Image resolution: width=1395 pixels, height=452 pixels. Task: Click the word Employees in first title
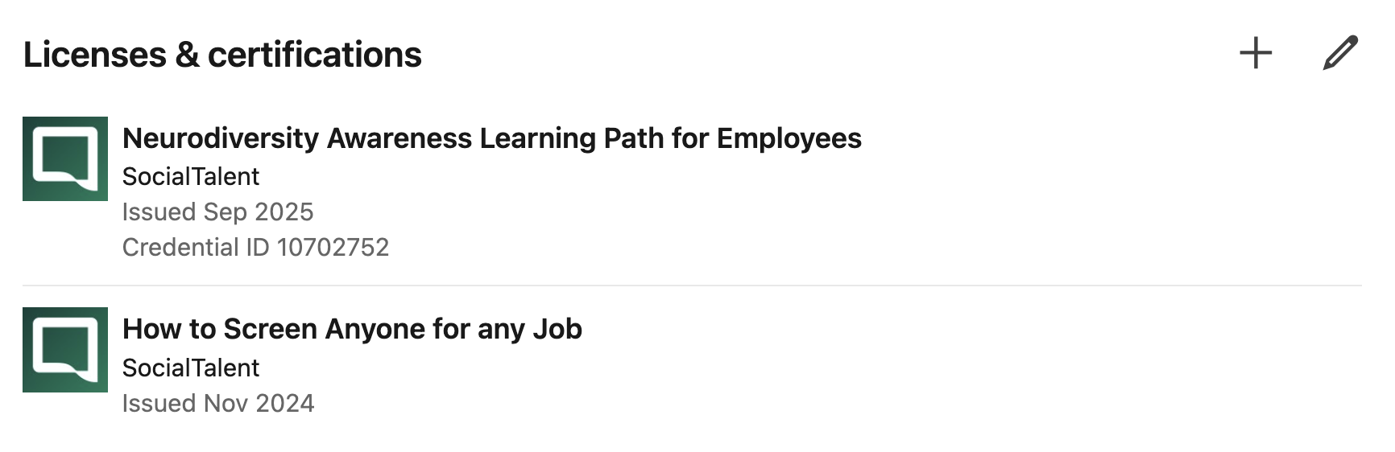(789, 138)
